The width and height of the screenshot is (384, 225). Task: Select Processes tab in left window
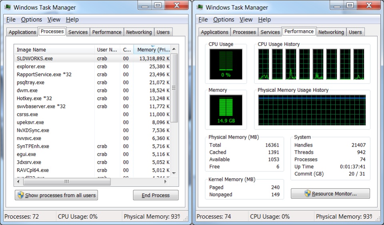click(52, 32)
